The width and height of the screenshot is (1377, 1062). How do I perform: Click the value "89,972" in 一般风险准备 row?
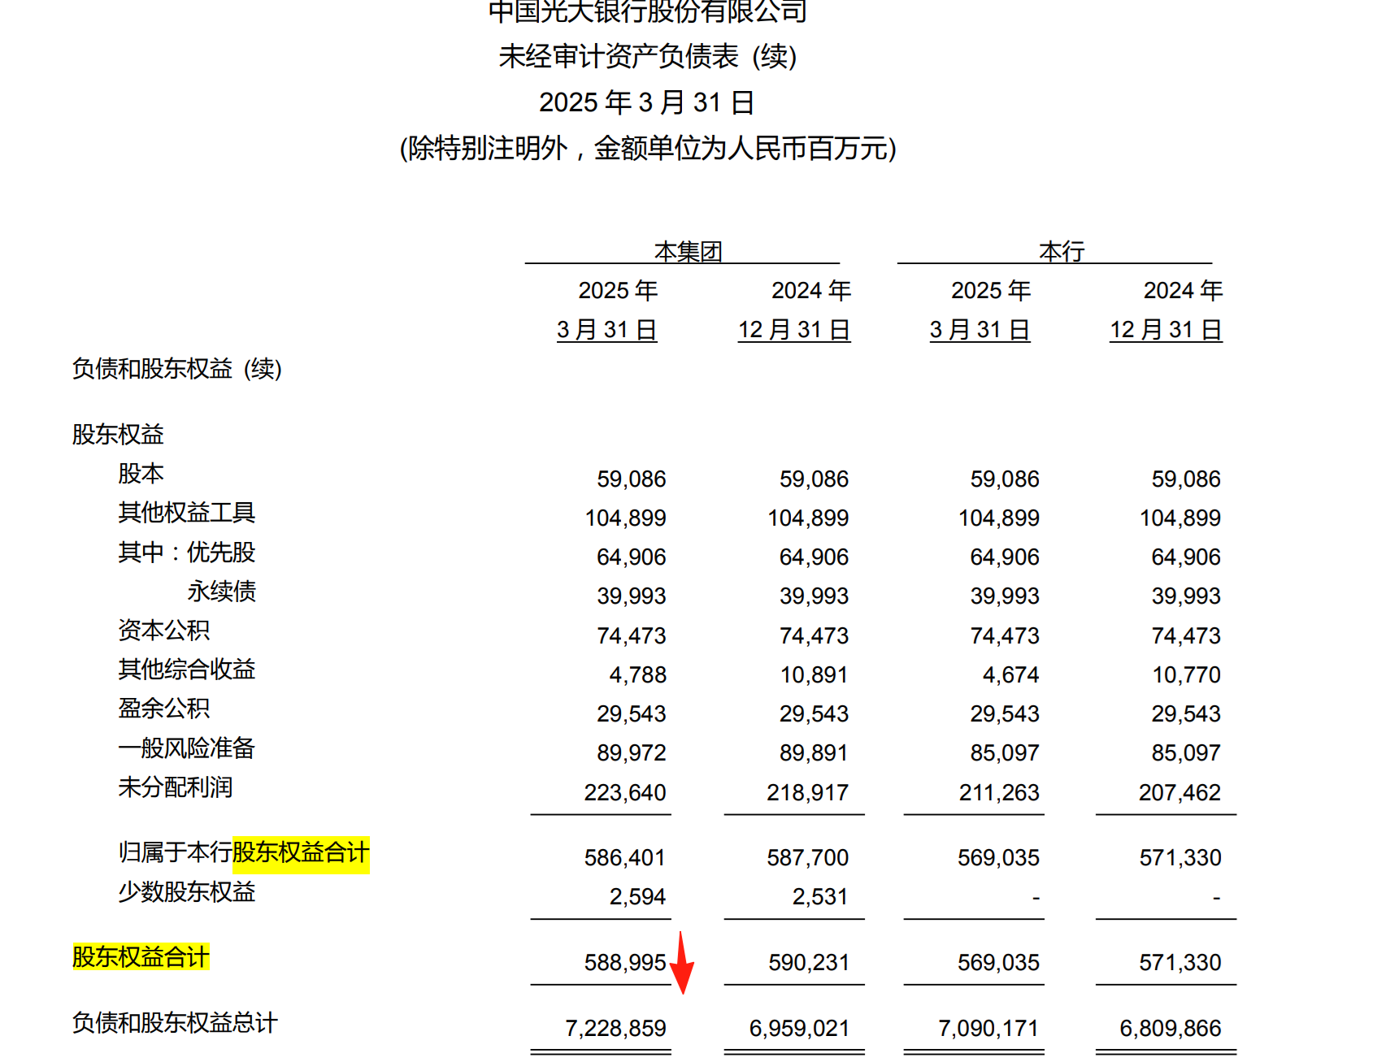[x=632, y=753]
